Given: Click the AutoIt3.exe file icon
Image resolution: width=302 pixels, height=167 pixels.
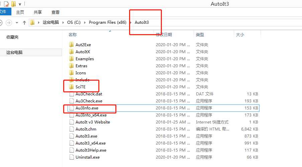Looking at the screenshot, I should click(72, 136).
